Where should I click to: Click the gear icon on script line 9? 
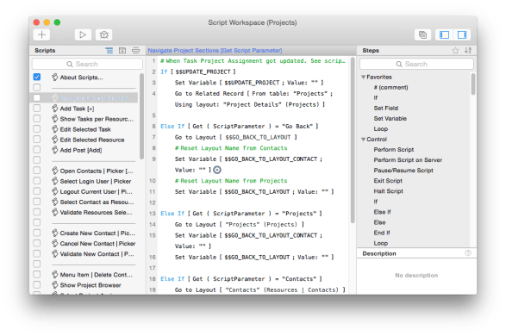[x=217, y=170]
